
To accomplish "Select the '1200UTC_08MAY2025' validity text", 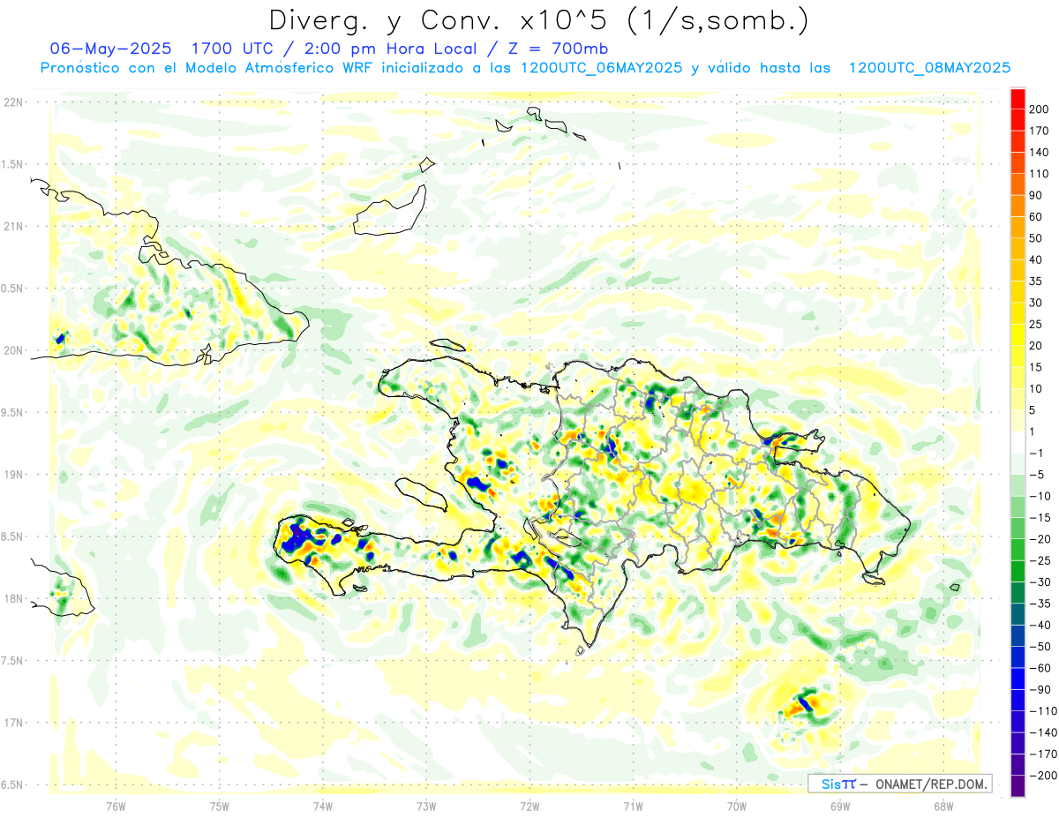I will click(x=929, y=68).
